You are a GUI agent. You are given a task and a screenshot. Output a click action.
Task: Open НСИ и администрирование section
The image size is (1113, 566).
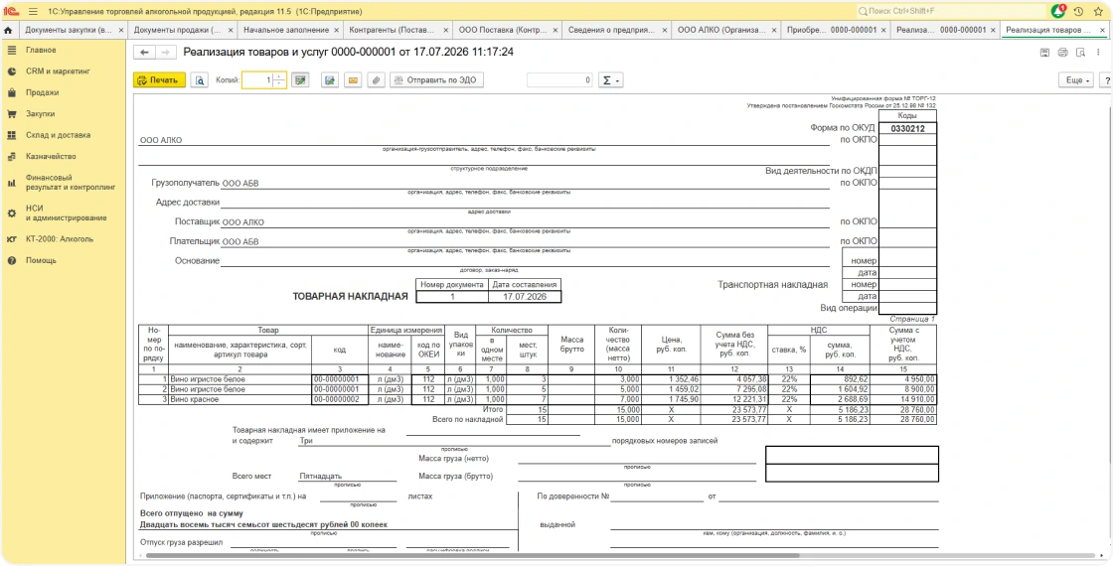click(x=64, y=212)
